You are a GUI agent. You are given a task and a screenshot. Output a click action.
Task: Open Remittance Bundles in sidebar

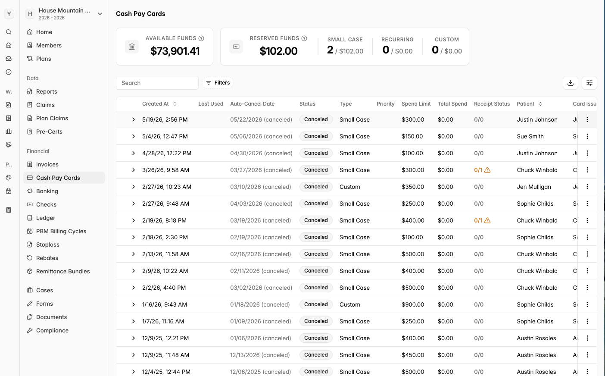(x=64, y=271)
